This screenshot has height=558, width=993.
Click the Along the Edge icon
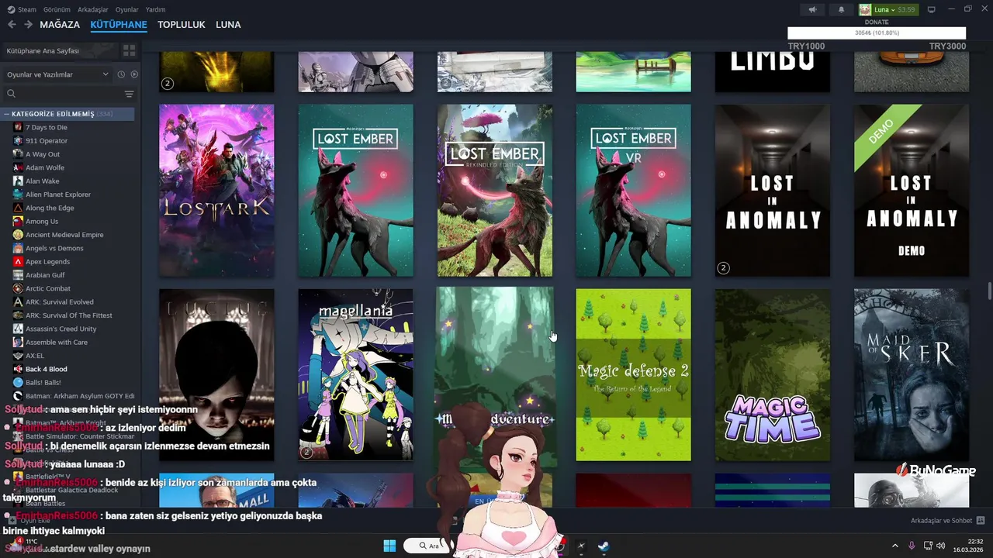coord(18,208)
